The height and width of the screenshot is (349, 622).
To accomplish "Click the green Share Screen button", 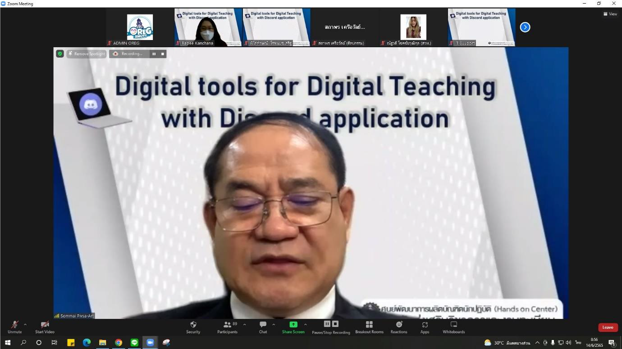I will coord(293,327).
